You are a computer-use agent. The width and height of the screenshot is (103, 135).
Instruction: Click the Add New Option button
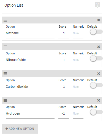point(20,129)
